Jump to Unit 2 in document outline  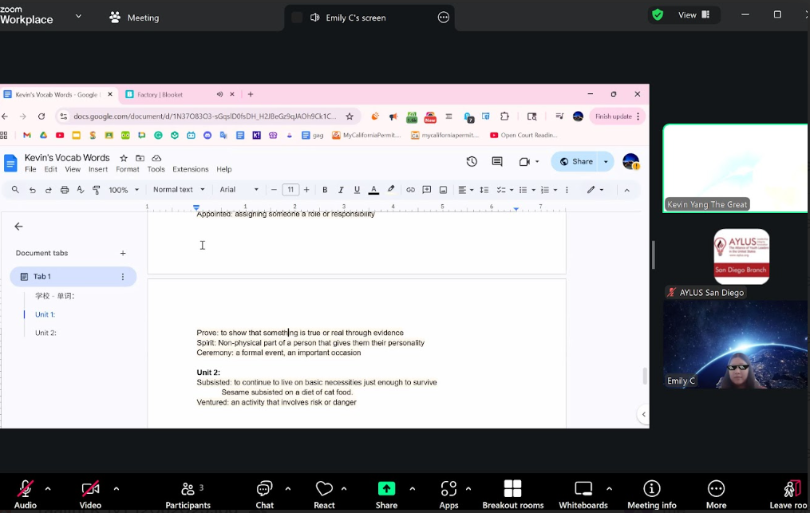[45, 333]
